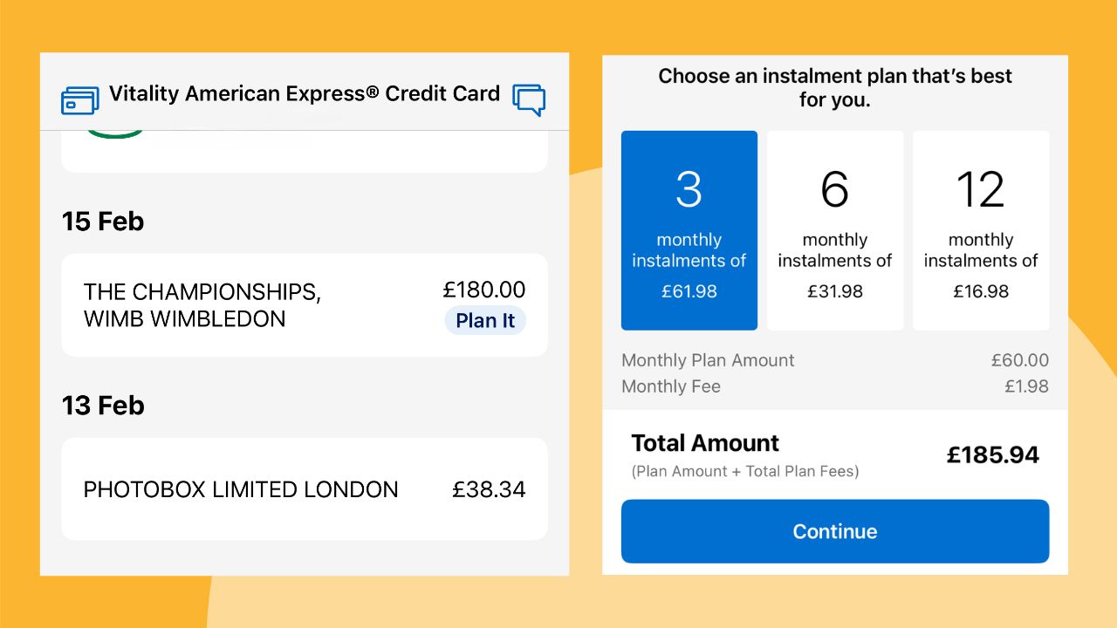Click the £185.94 total value
This screenshot has width=1117, height=628.
coord(993,454)
